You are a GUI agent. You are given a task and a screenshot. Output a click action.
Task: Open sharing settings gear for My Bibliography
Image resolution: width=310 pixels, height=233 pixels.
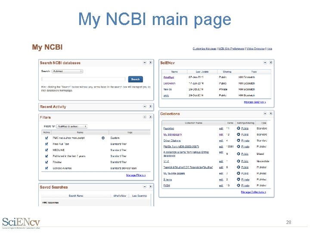coord(239,134)
